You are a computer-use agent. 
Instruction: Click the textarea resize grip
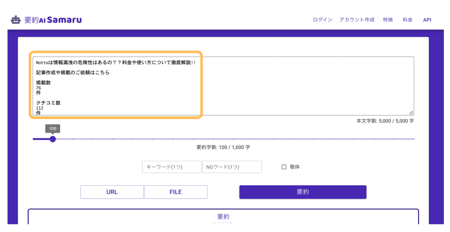(x=412, y=113)
